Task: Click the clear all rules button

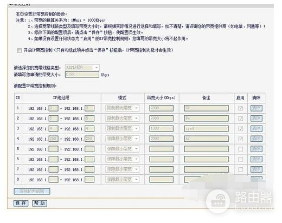Action: (x=32, y=192)
